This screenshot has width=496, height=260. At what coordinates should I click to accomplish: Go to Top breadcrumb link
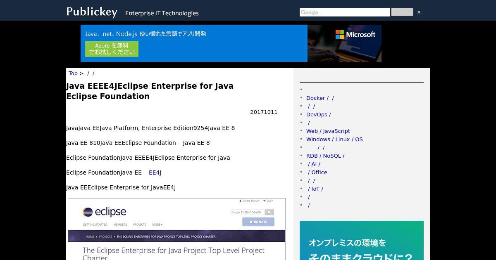coord(73,73)
